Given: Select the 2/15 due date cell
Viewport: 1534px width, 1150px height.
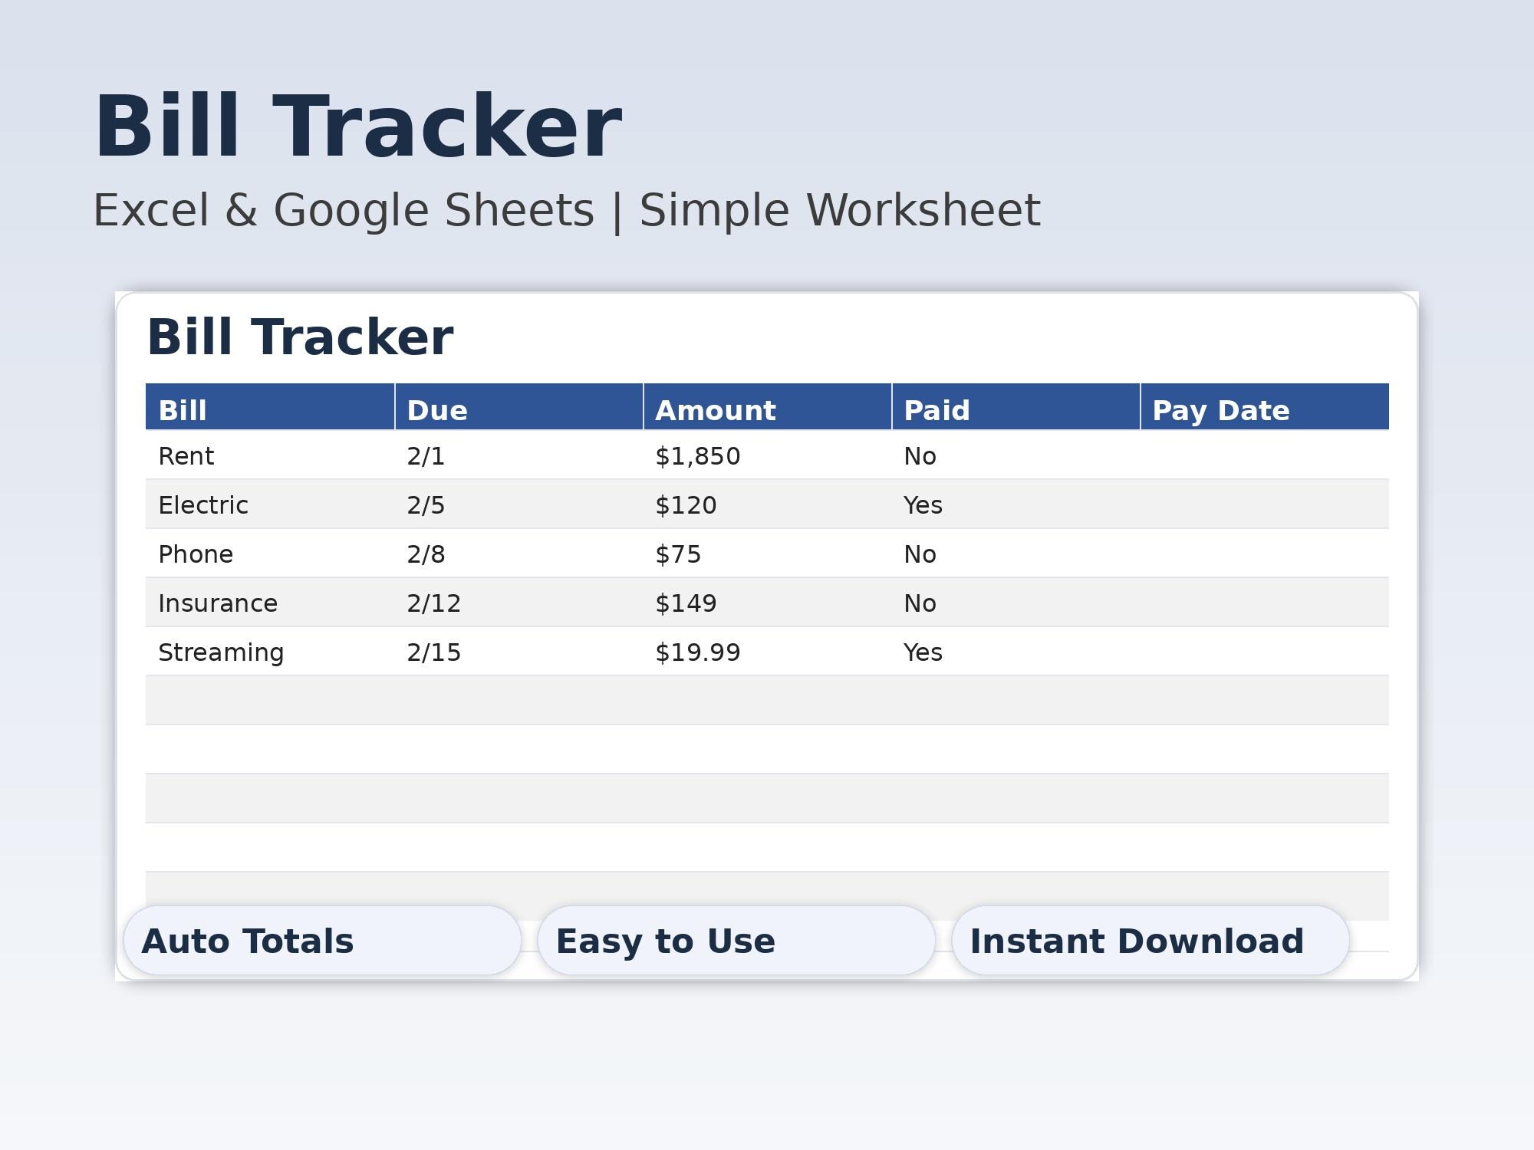Looking at the screenshot, I should pyautogui.click(x=518, y=652).
